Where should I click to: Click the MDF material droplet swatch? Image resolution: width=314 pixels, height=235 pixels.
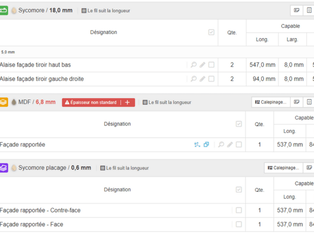tap(14, 102)
